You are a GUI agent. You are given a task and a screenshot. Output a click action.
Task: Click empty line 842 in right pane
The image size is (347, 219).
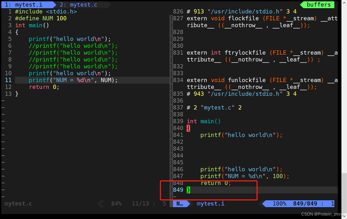tap(255, 142)
